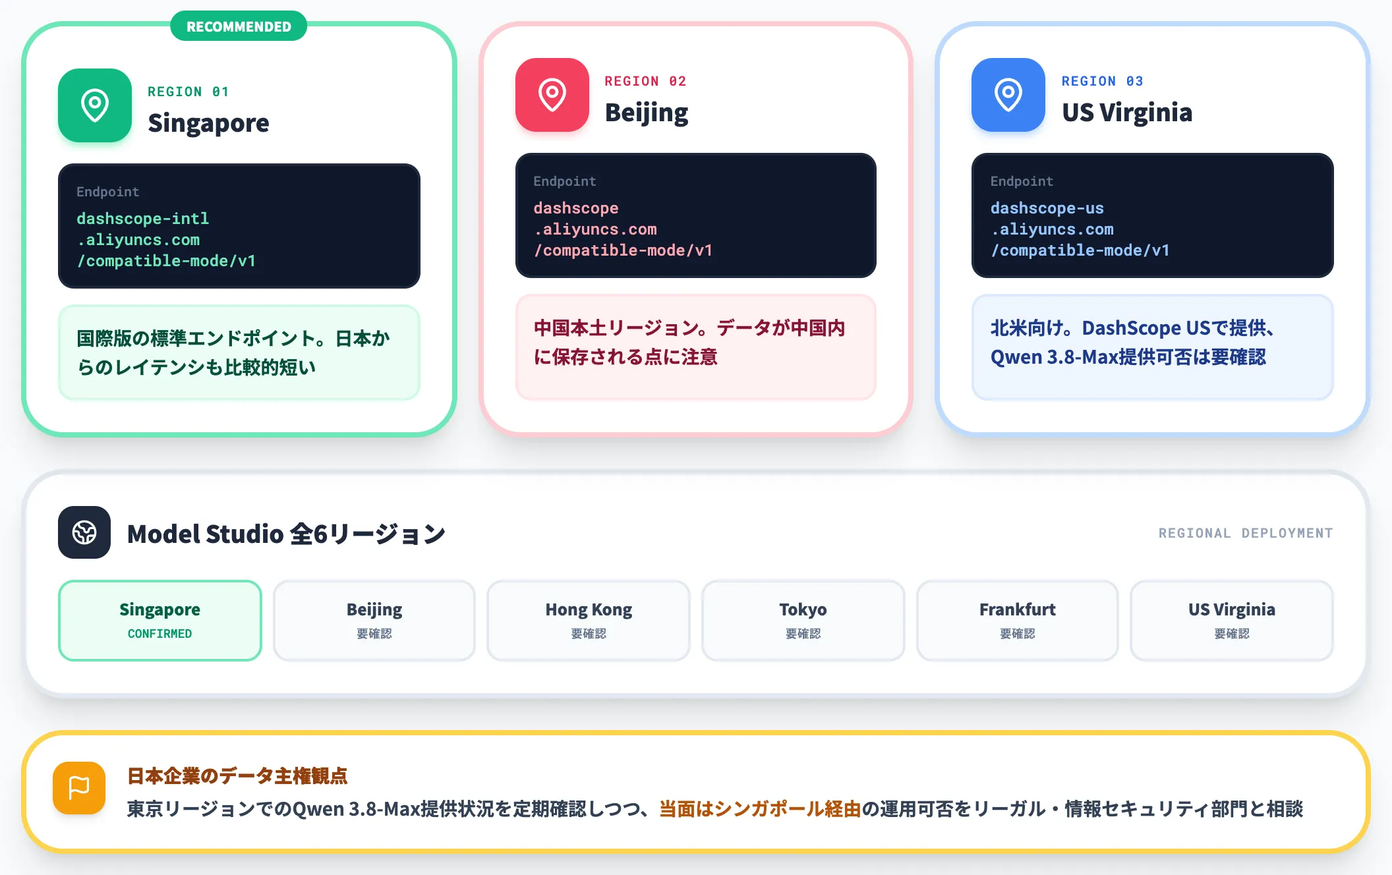1392x875 pixels.
Task: Click the '要確認' status under Tokyo
Action: (803, 634)
